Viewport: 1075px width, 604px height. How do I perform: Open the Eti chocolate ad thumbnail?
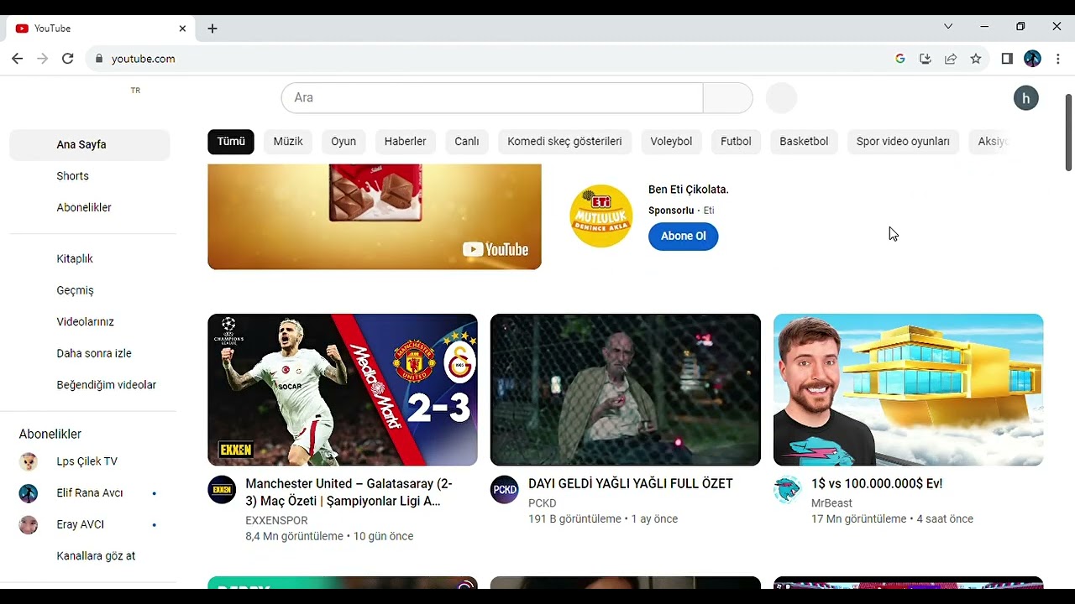pos(375,216)
